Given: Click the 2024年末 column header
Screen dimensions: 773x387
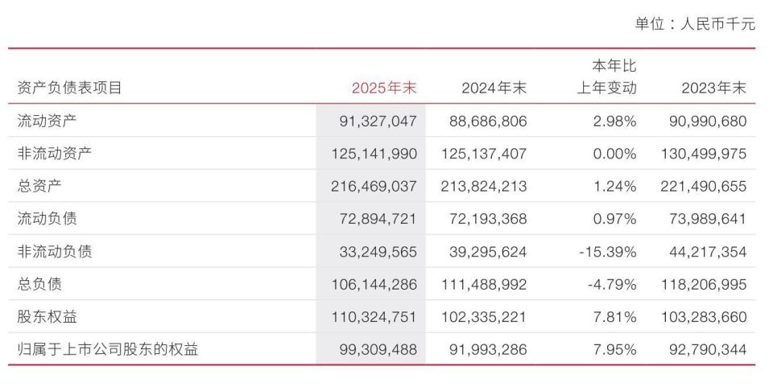Looking at the screenshot, I should (x=494, y=89).
